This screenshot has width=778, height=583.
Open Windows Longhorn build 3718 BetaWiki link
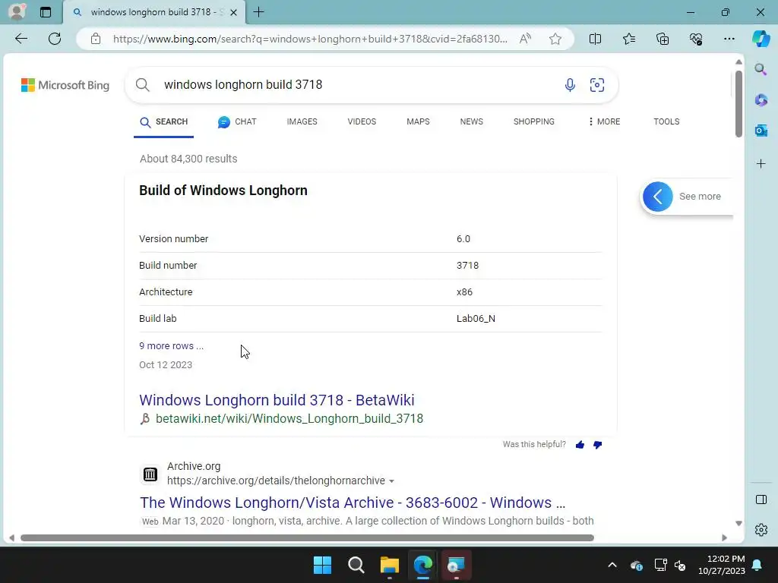pyautogui.click(x=277, y=400)
